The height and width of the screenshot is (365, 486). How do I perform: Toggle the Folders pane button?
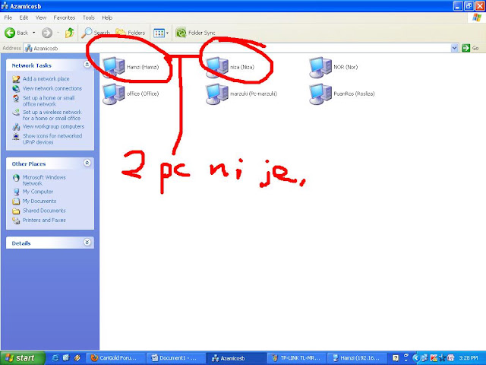tap(130, 33)
